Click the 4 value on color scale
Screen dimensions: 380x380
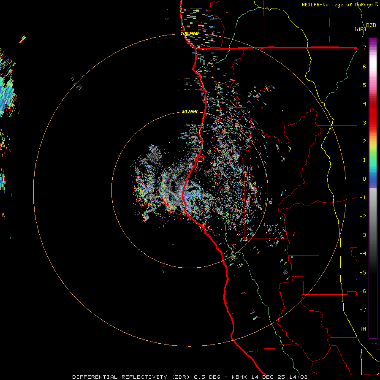[364, 104]
